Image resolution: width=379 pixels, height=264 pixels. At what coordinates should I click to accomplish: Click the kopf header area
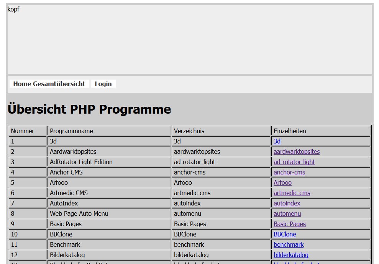pos(14,10)
